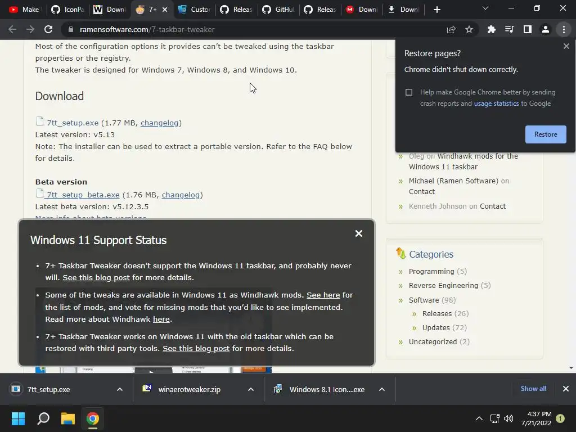Image resolution: width=576 pixels, height=432 pixels.
Task: Switch to the Custor tab
Action: (194, 10)
